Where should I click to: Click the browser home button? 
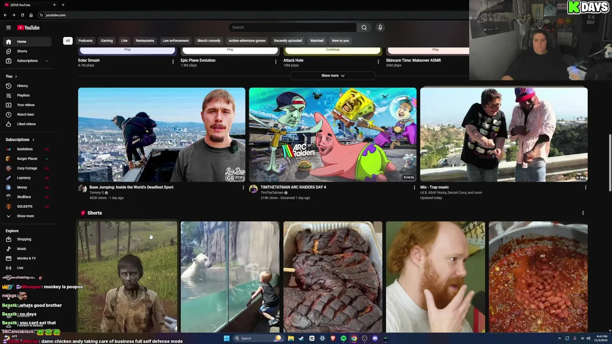tap(31, 15)
